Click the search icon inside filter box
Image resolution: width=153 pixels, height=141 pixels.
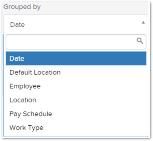click(x=140, y=41)
